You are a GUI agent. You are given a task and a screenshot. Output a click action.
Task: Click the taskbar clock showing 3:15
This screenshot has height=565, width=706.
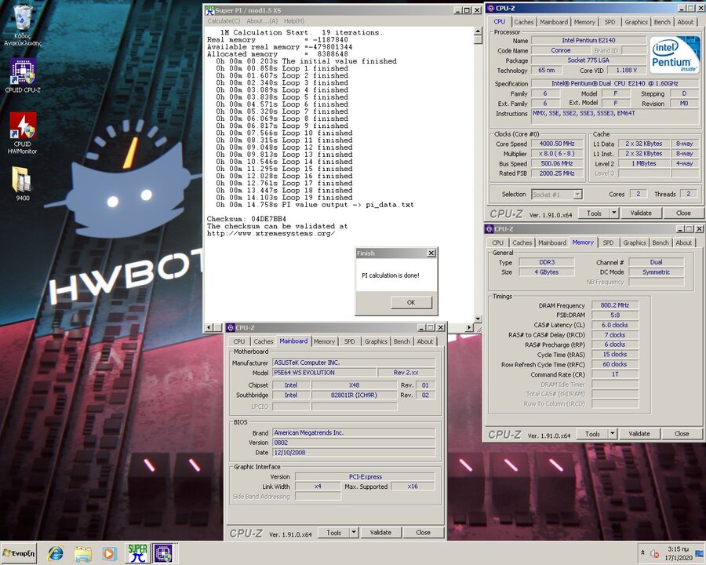coord(679,553)
